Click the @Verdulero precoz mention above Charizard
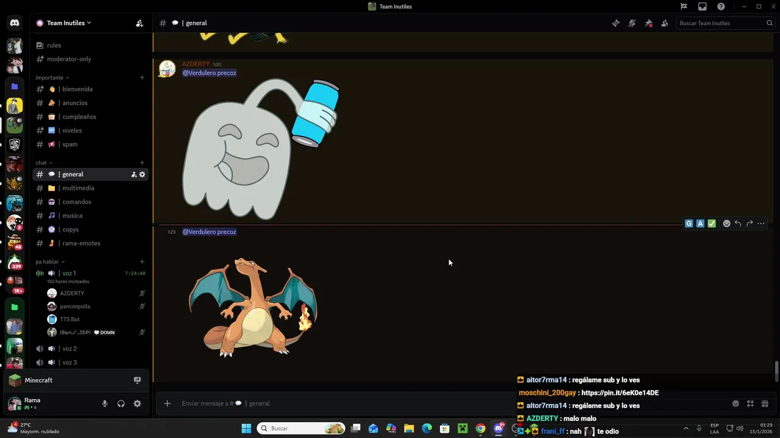 point(209,232)
